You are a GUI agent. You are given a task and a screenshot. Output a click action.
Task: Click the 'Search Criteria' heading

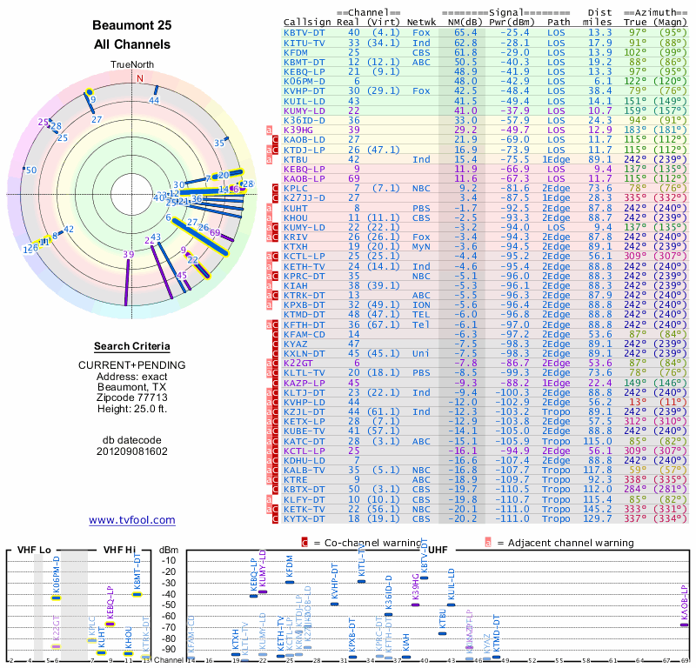click(132, 346)
